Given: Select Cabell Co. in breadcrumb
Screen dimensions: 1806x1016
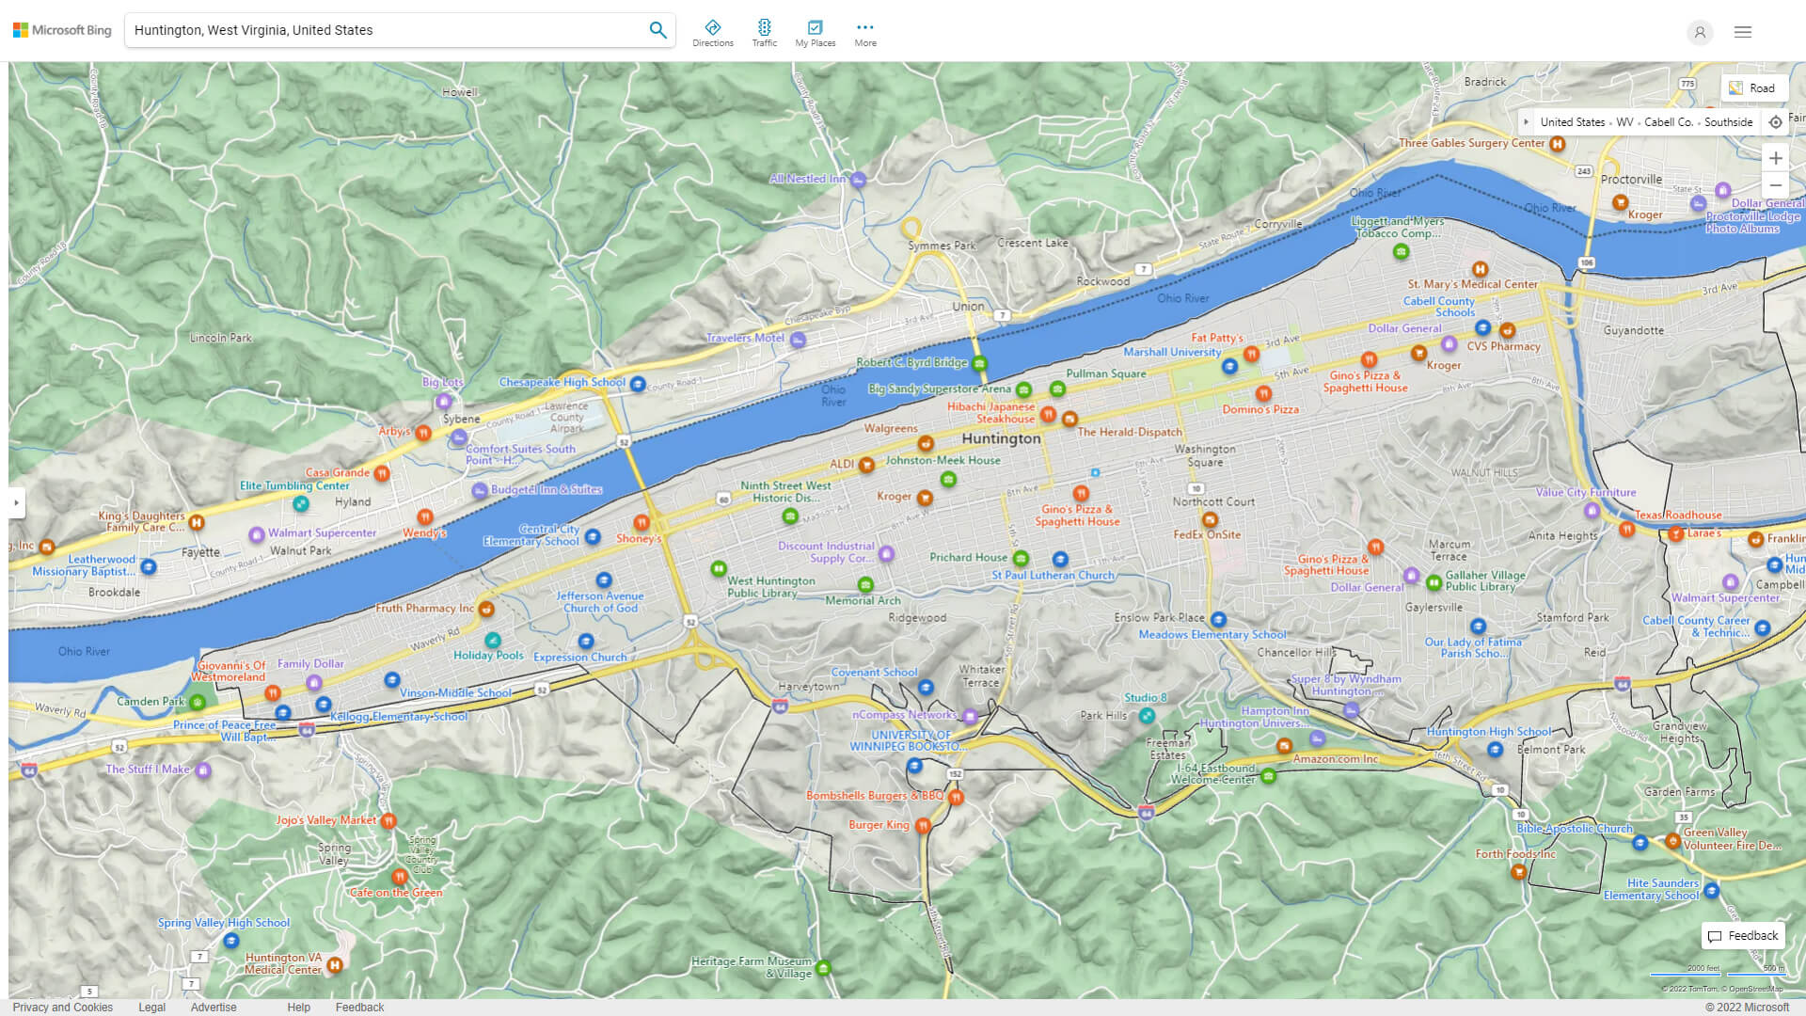Looking at the screenshot, I should coord(1668,122).
